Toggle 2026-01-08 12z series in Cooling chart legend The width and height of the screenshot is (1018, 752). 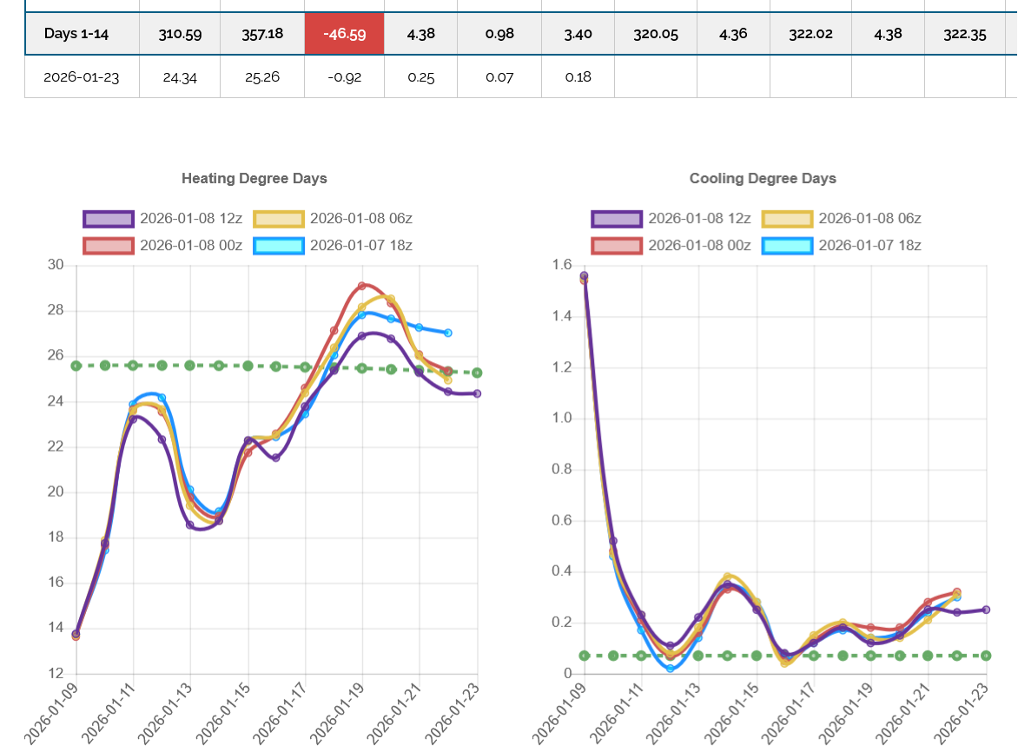click(617, 218)
